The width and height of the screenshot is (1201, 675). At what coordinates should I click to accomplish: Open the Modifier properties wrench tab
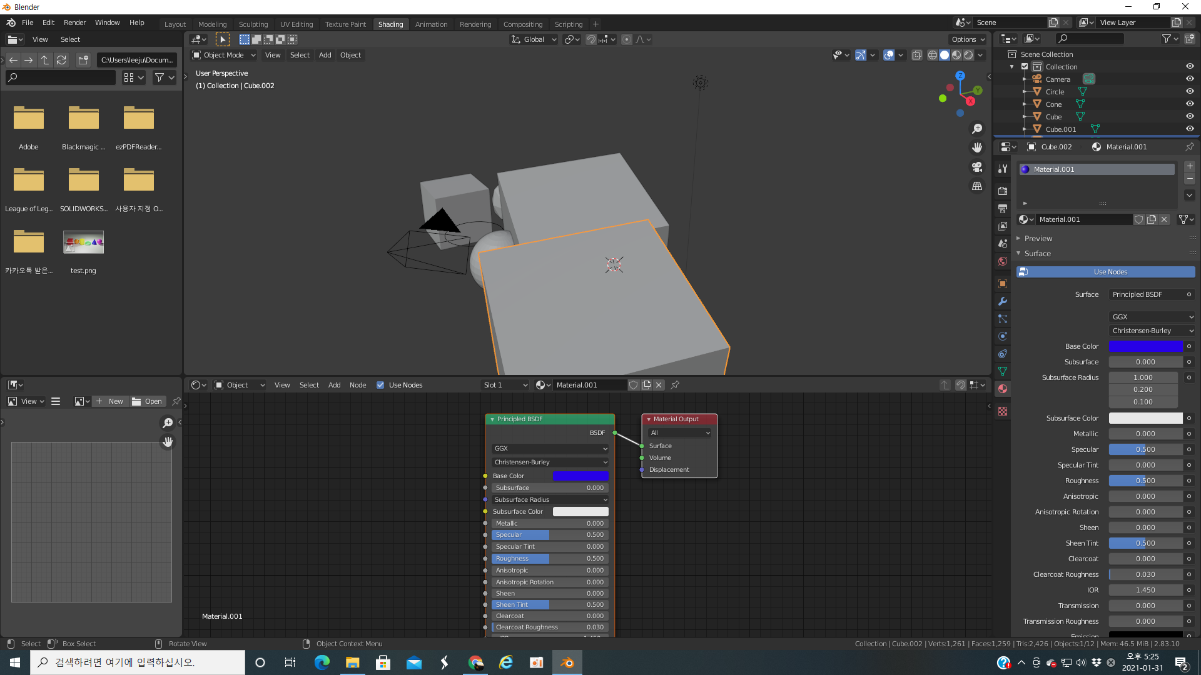(1003, 301)
